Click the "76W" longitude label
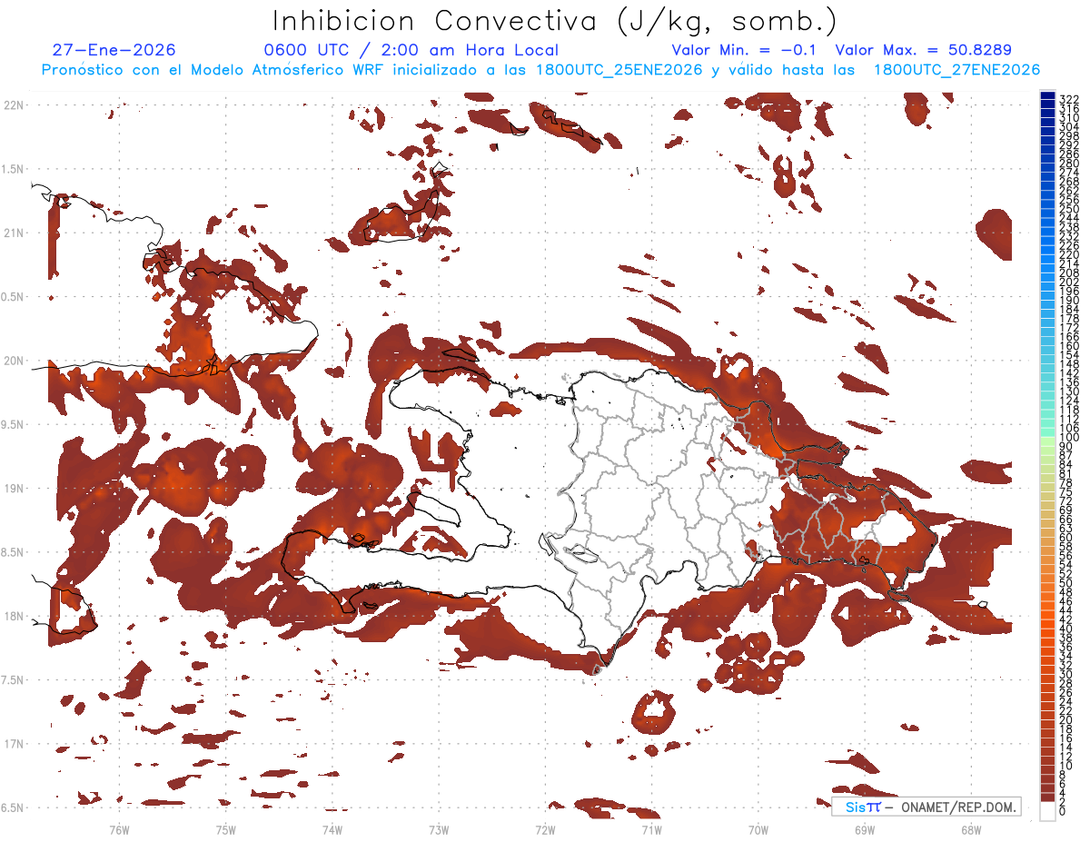Screen dimensions: 1090x842 click(119, 829)
